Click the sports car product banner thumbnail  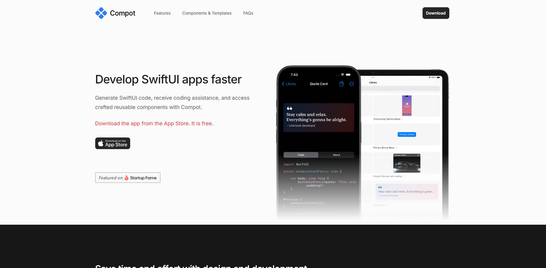click(x=407, y=164)
